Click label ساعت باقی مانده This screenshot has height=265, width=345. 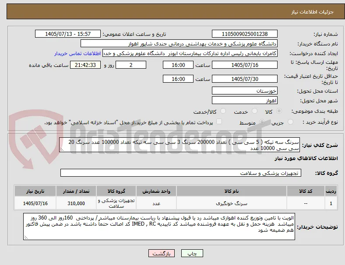tap(49, 65)
